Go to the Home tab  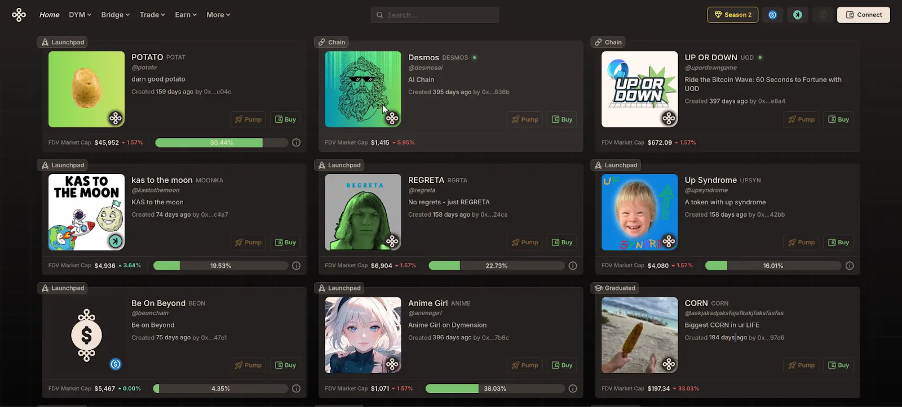[x=49, y=15]
